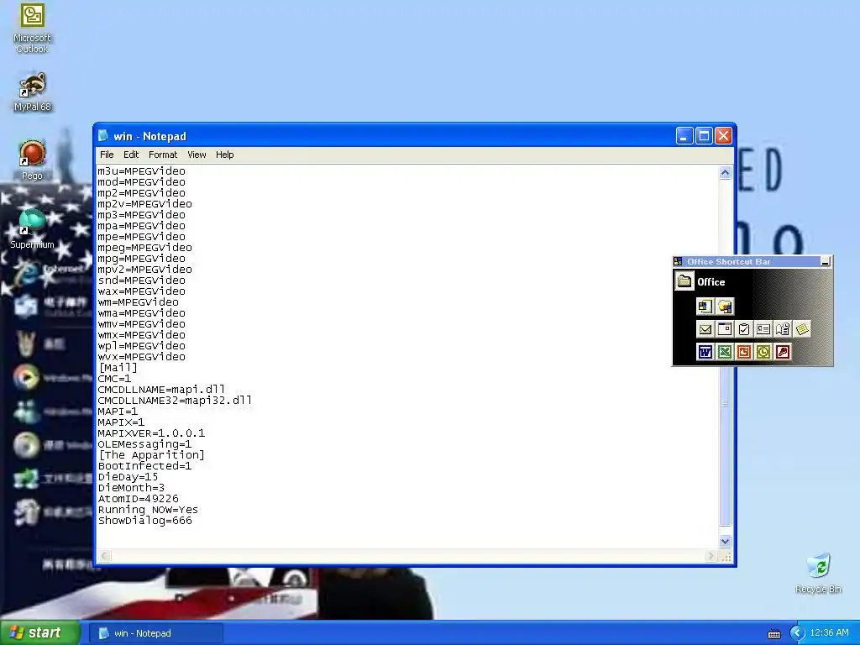Select the Supermium desktop shortcut
The height and width of the screenshot is (645, 860).
point(32,229)
